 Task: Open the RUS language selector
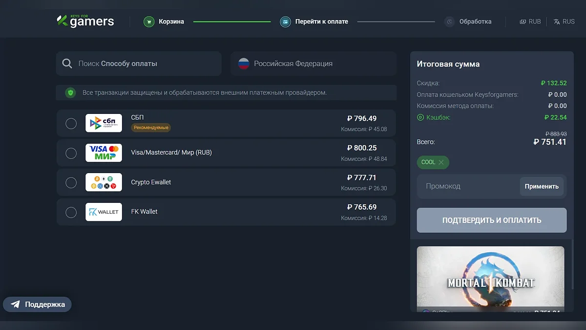(x=564, y=22)
